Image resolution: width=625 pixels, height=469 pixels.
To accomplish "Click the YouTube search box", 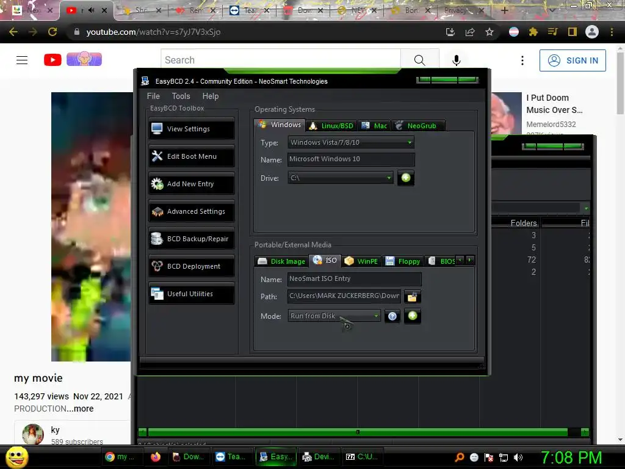I will pos(281,60).
